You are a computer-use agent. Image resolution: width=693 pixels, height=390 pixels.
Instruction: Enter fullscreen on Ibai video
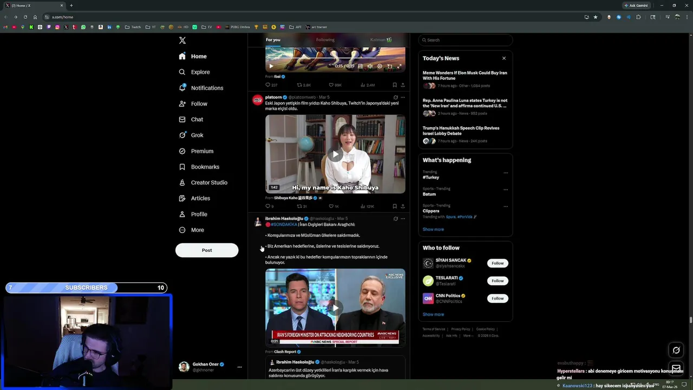coord(400,66)
